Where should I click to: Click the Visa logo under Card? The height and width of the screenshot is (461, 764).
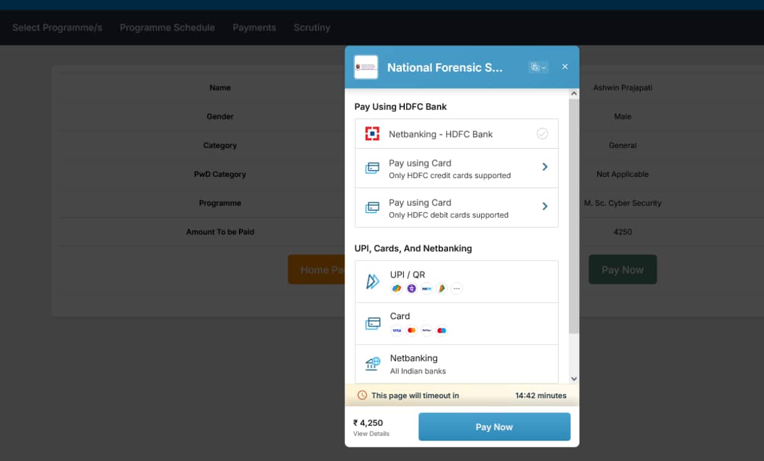[397, 330]
